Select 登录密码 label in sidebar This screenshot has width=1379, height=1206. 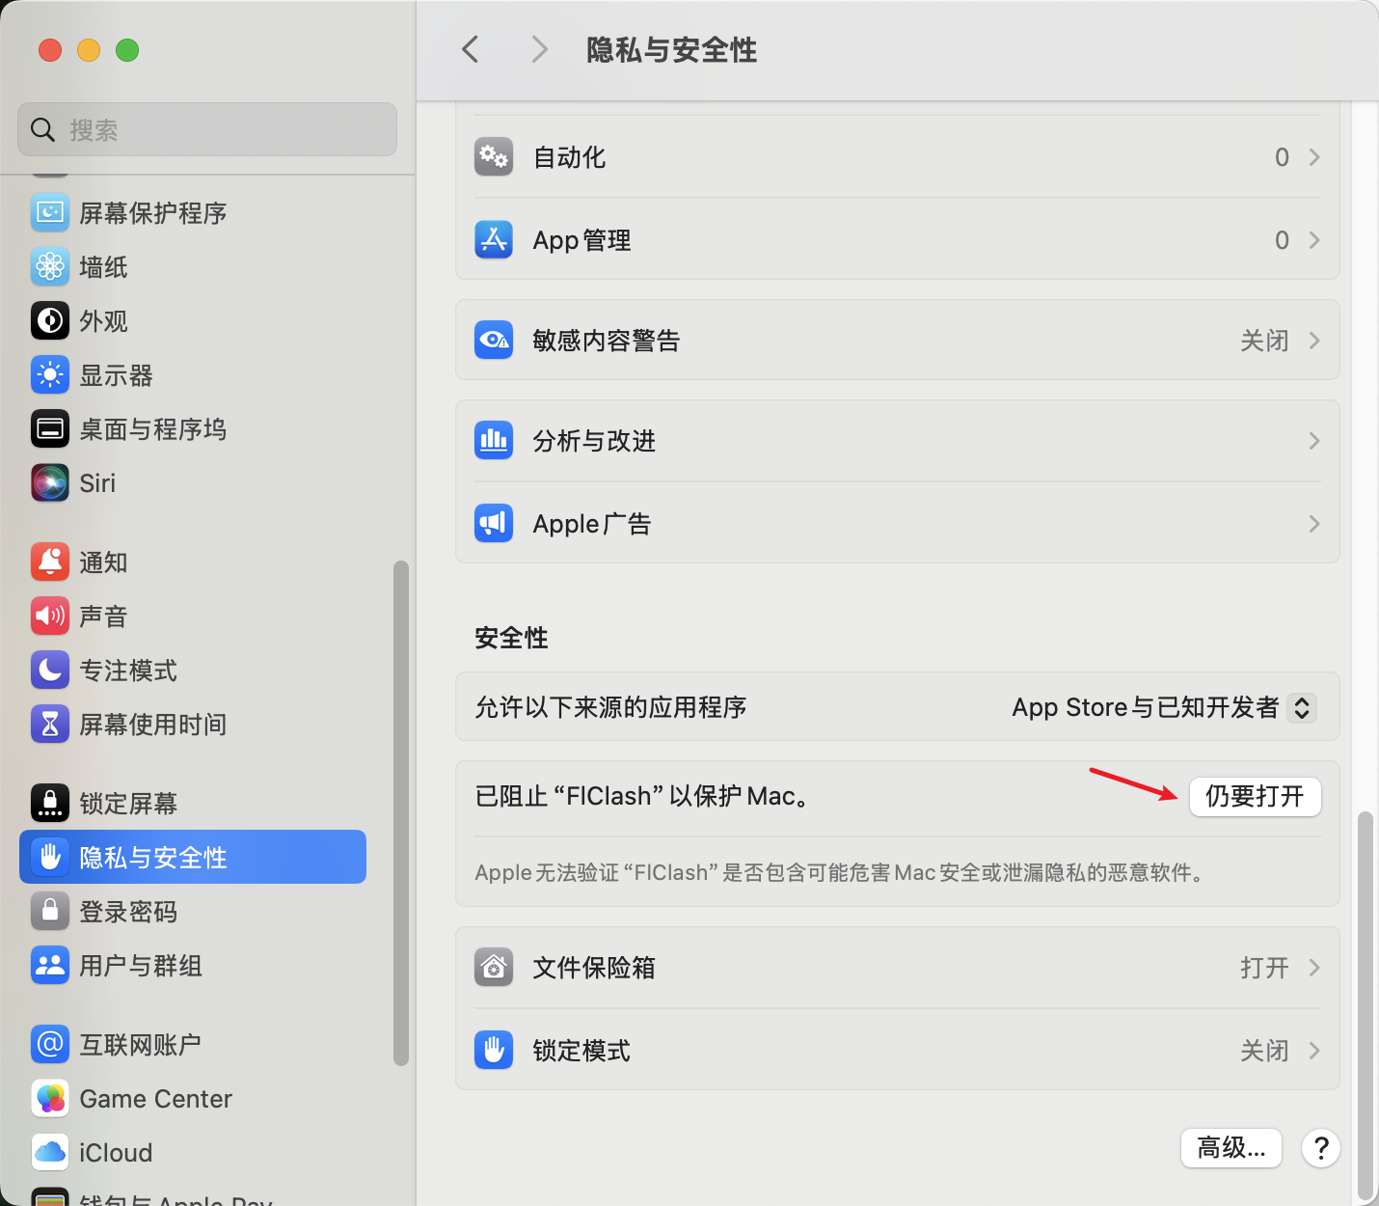128,912
